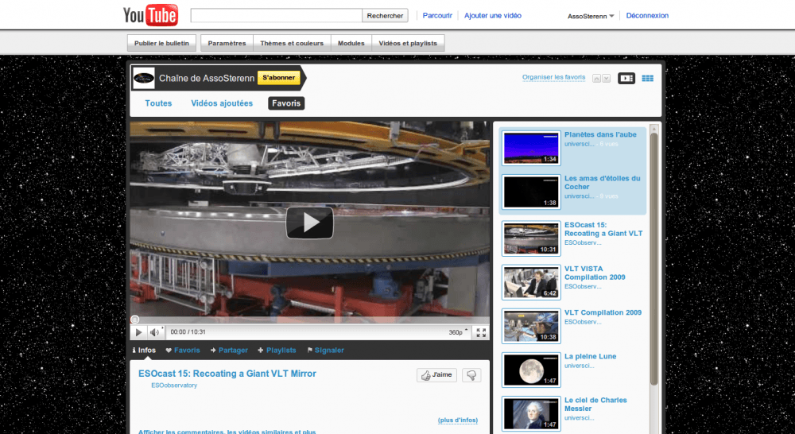Open the Thèmes et couleurs menu
The height and width of the screenshot is (434, 795).
(x=292, y=43)
